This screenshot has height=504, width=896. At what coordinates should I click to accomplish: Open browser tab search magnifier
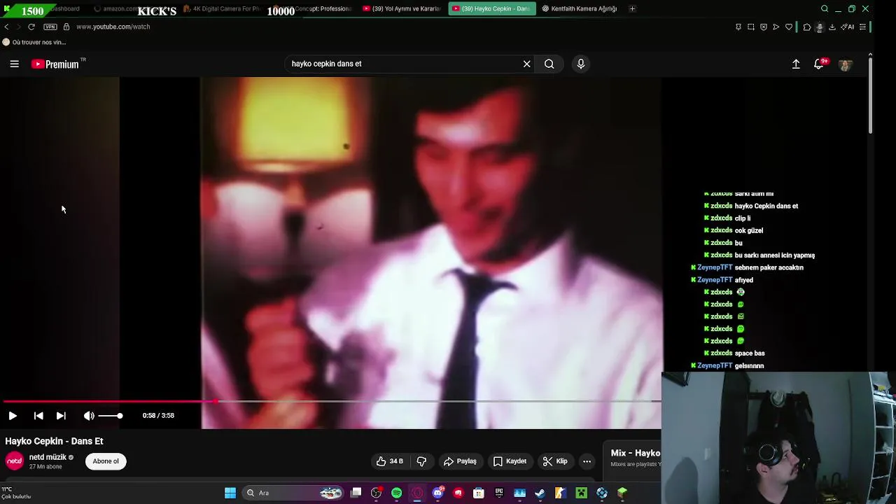pyautogui.click(x=825, y=8)
